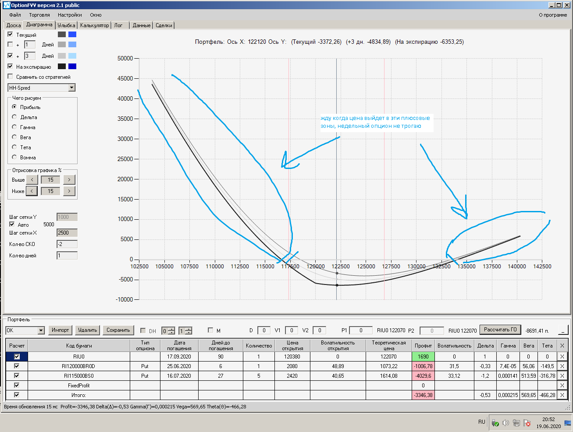Image resolution: width=573 pixels, height=432 pixels.
Task: Decrease Выше percentage with the left arrow button
Action: click(32, 179)
